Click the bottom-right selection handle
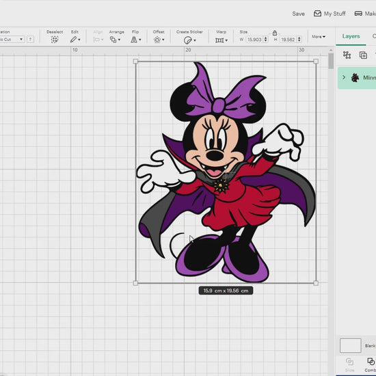The image size is (376, 376). pyautogui.click(x=316, y=283)
